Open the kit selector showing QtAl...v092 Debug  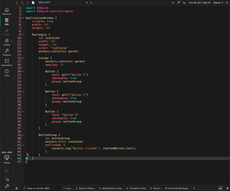7,158
